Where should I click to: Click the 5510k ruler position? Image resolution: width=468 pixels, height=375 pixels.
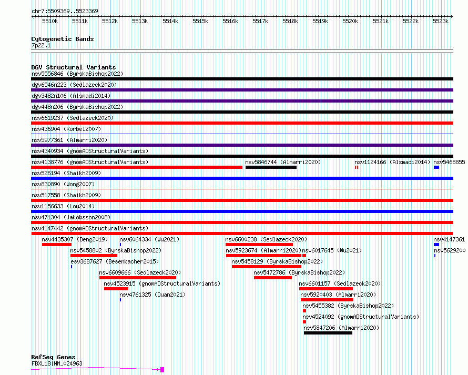click(x=50, y=21)
